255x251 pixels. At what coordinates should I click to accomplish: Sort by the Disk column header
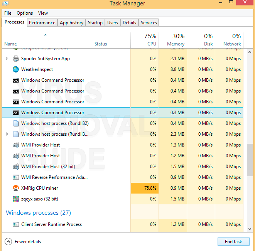click(201, 40)
